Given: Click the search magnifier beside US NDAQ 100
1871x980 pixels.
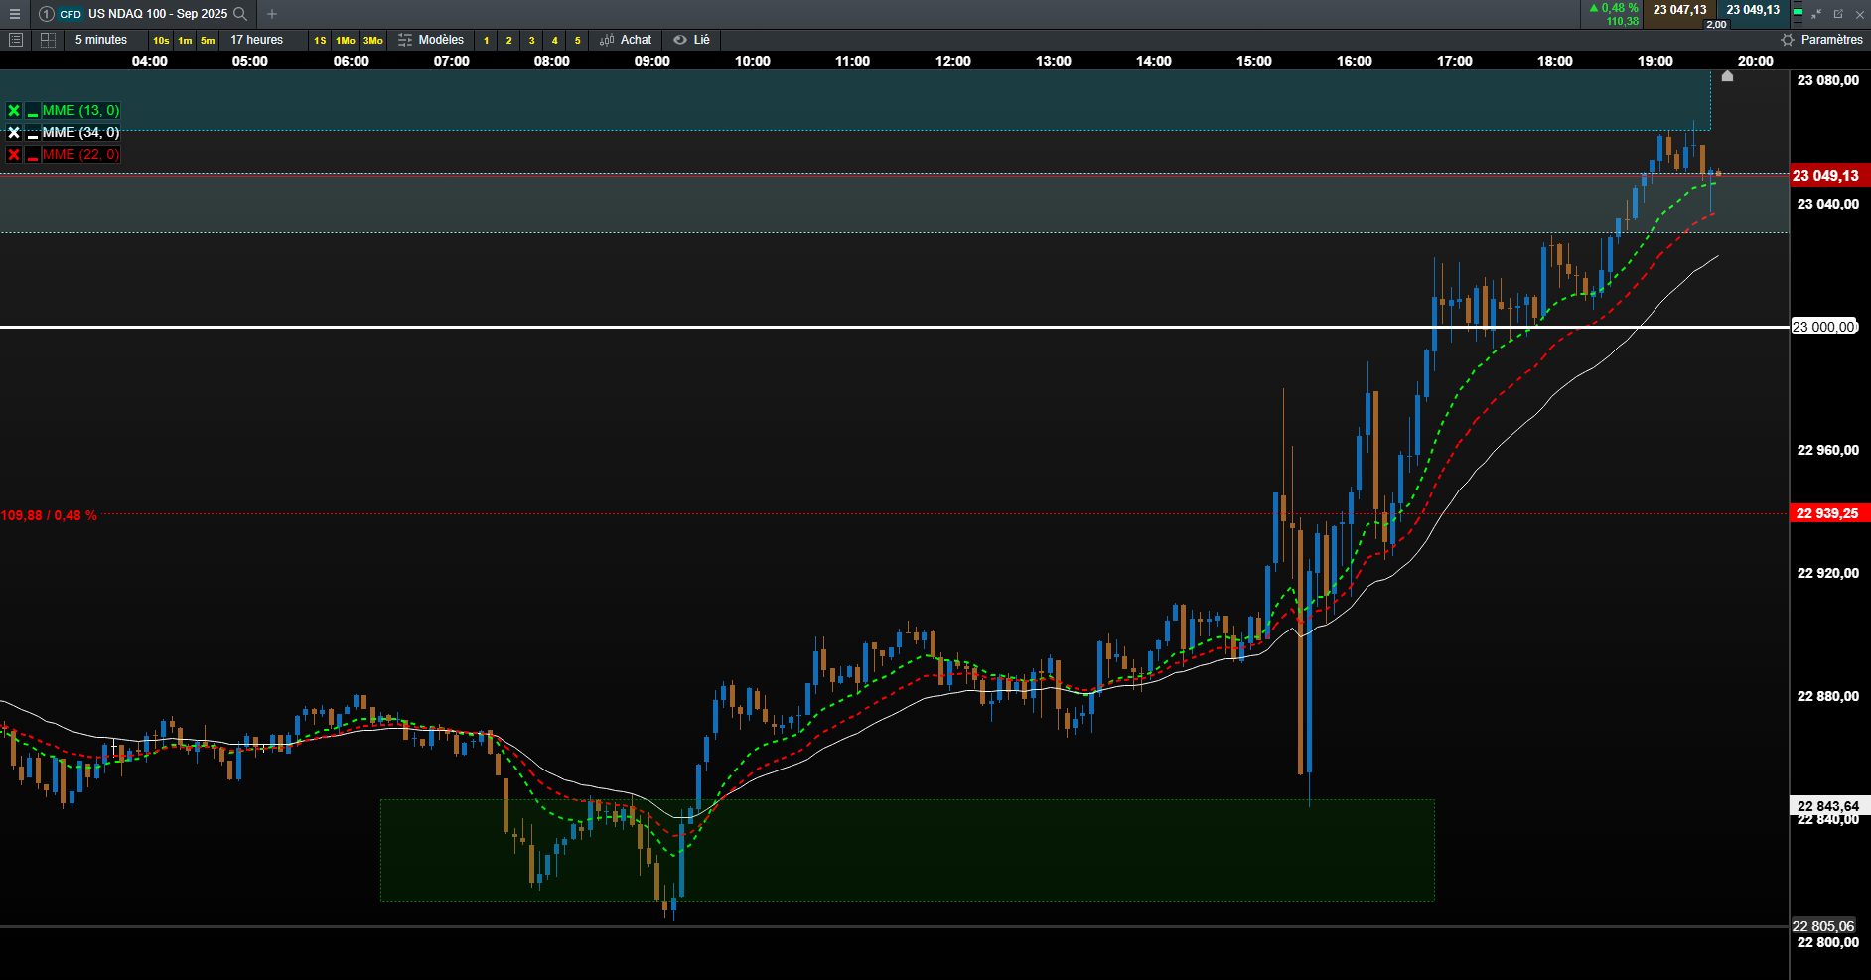Looking at the screenshot, I should pos(239,14).
